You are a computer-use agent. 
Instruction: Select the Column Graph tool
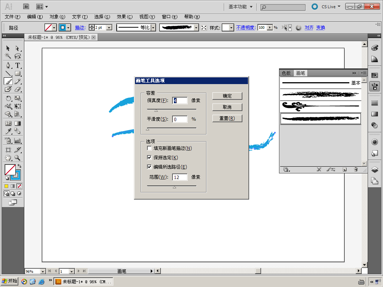pyautogui.click(x=17, y=141)
